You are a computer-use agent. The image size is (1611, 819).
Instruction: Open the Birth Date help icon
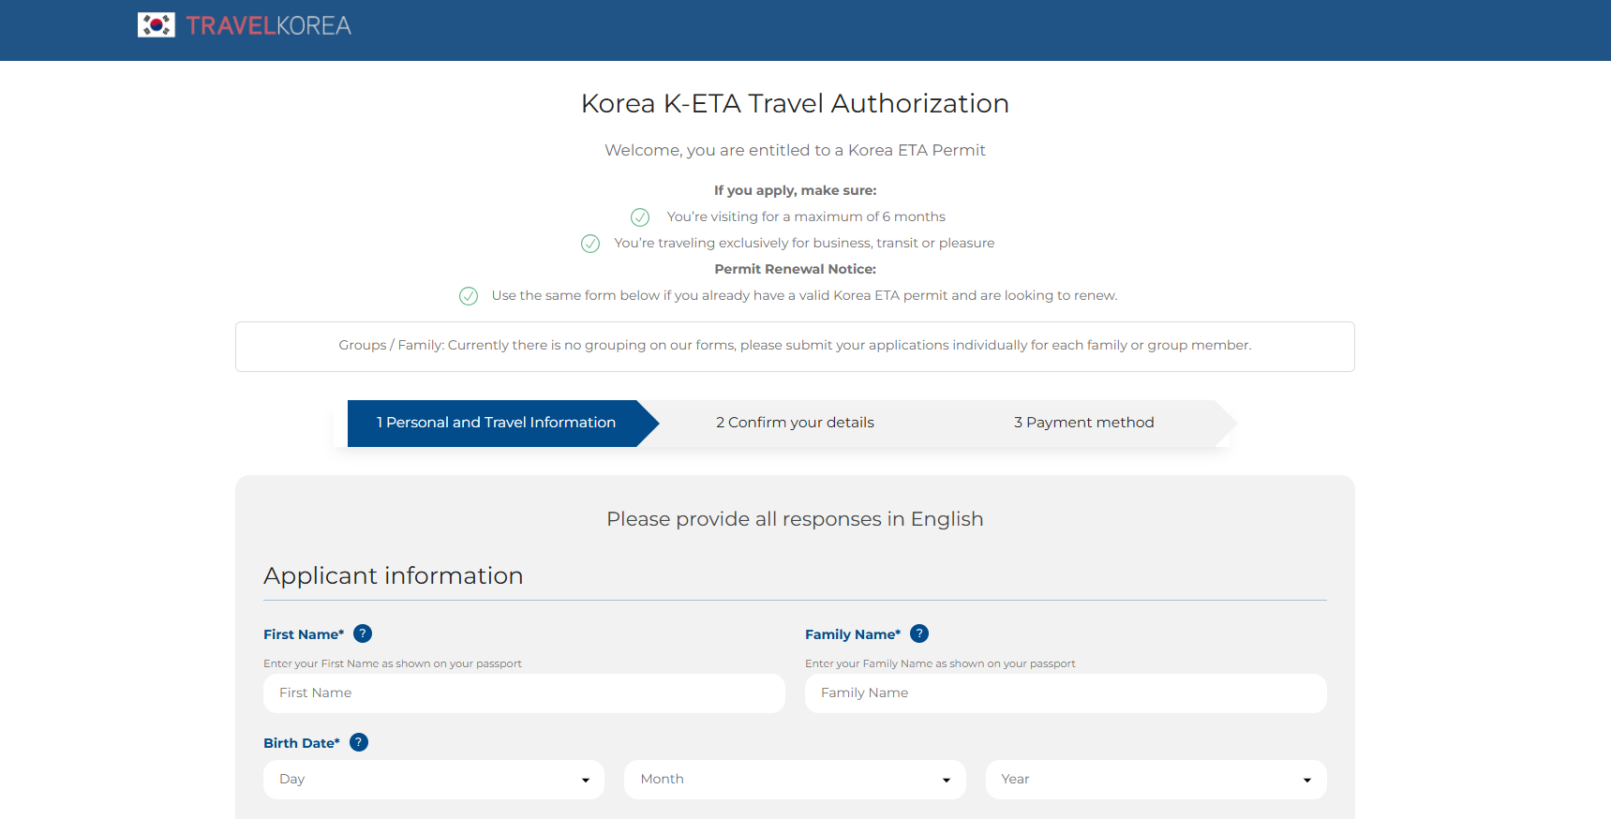click(358, 742)
